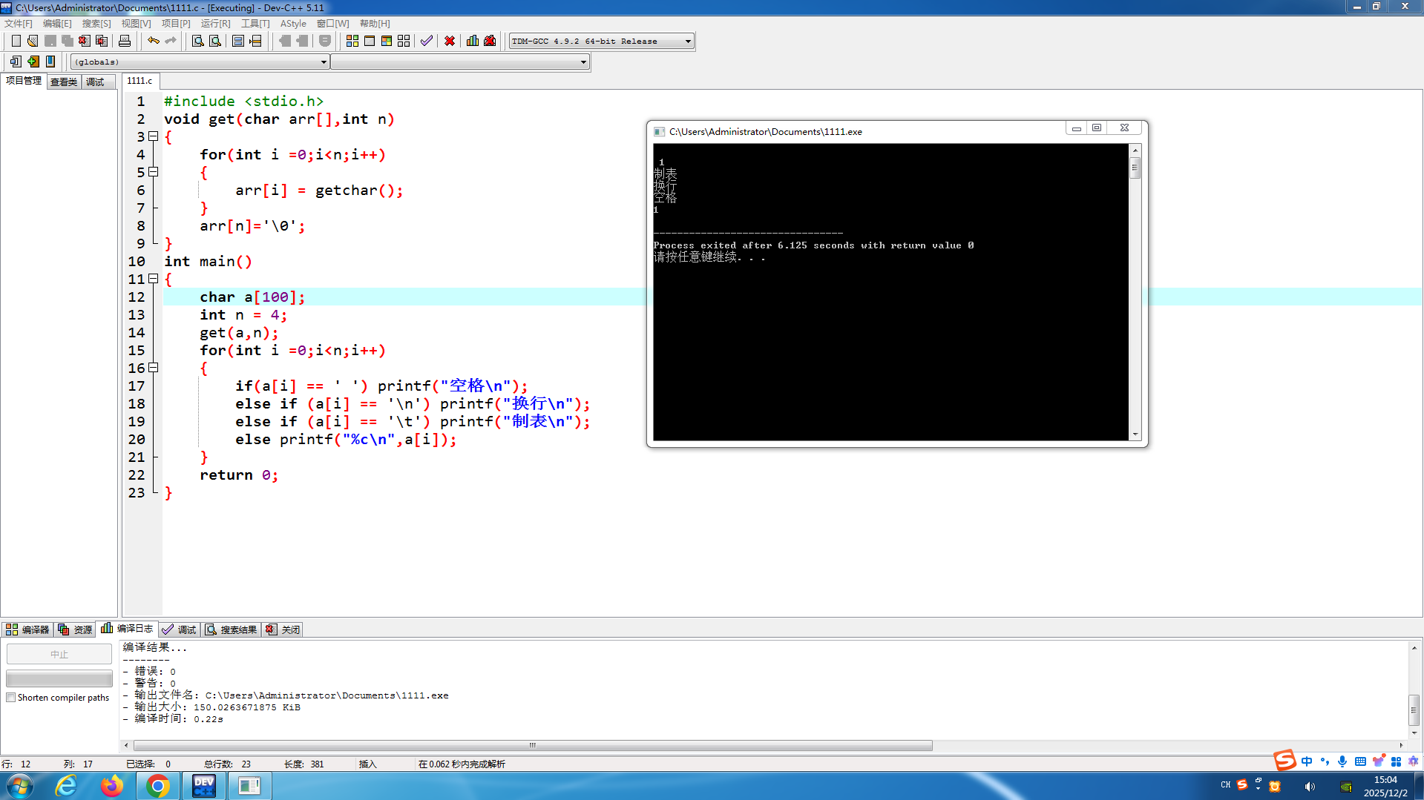The height and width of the screenshot is (800, 1424).
Task: Collapse the fold marker at line 5
Action: pos(154,172)
